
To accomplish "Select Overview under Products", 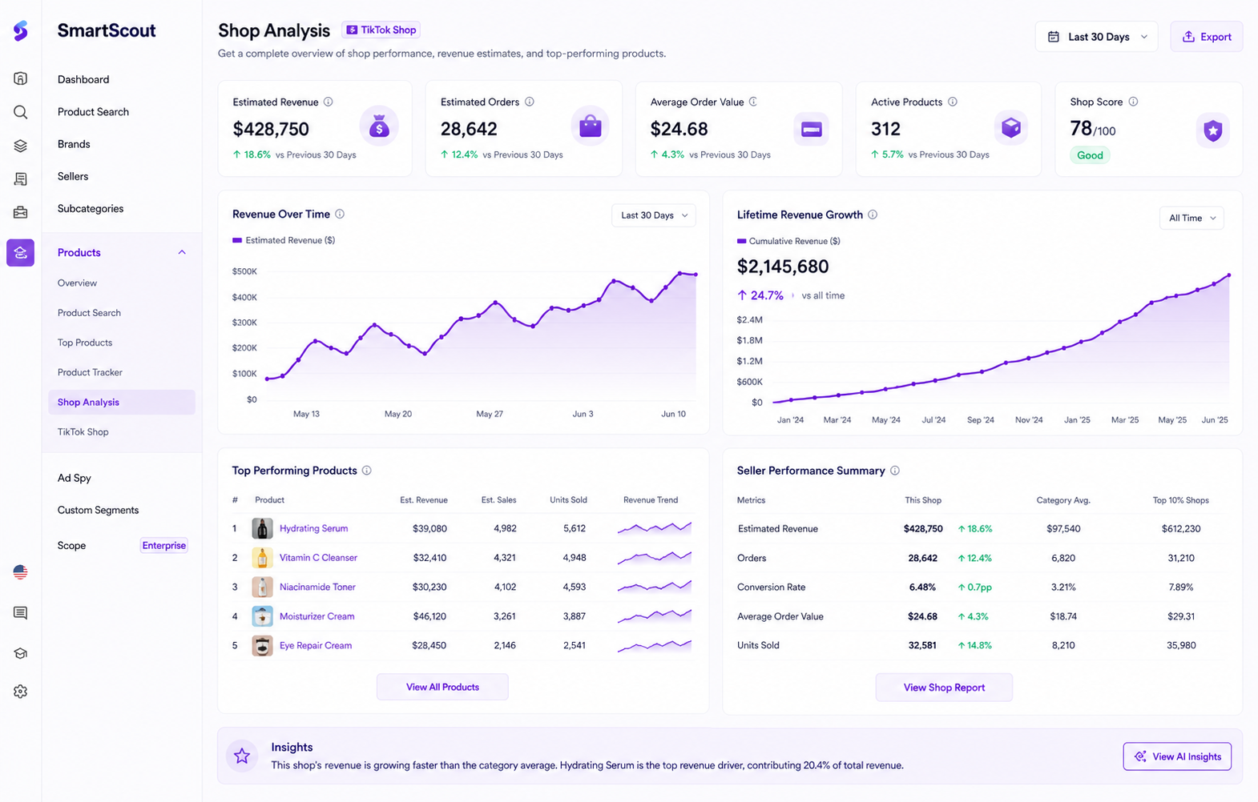I will [77, 283].
